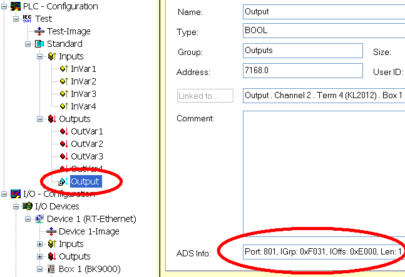405x277 pixels.
Task: Click the I/O Devices icon
Action: [x=28, y=206]
